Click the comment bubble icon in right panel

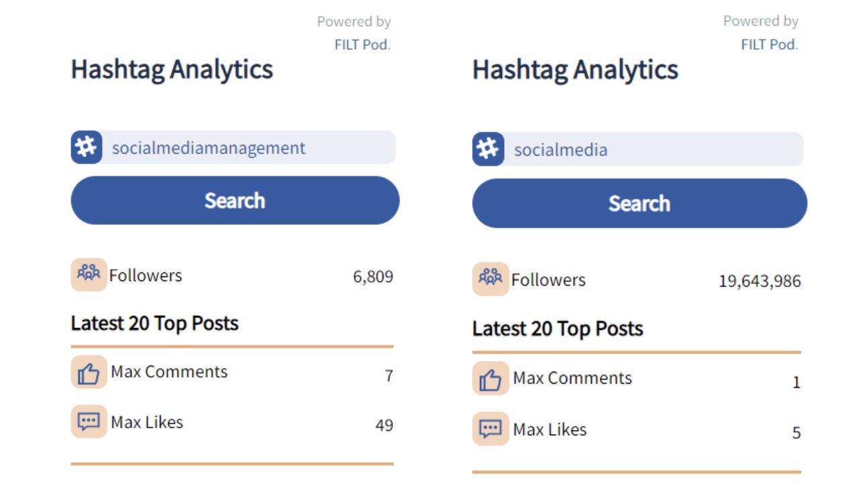[491, 429]
